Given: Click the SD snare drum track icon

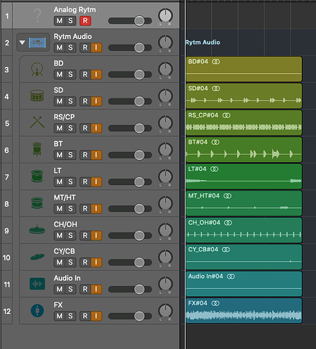Looking at the screenshot, I should point(37,96).
